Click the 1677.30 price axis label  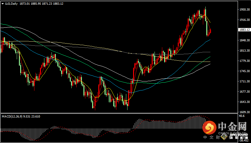(245, 92)
